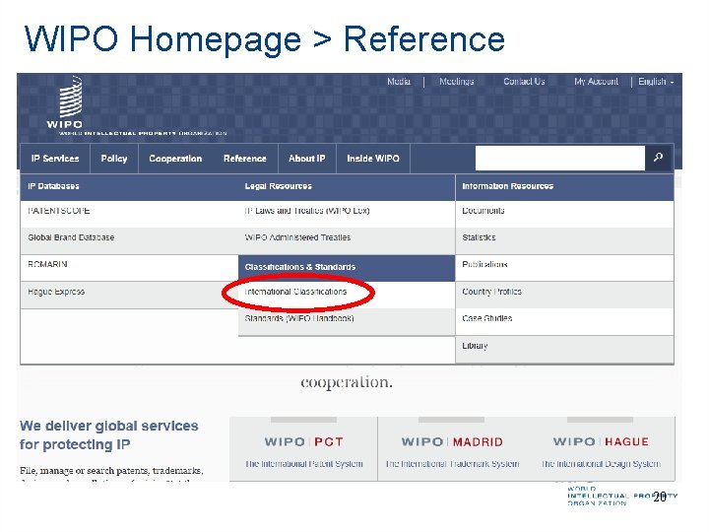This screenshot has width=709, height=532.
Task: Open the Library link
Action: [475, 346]
